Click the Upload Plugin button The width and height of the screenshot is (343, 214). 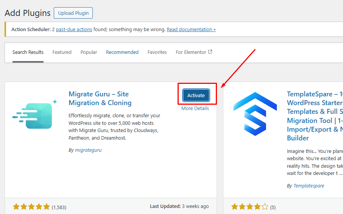click(x=73, y=13)
